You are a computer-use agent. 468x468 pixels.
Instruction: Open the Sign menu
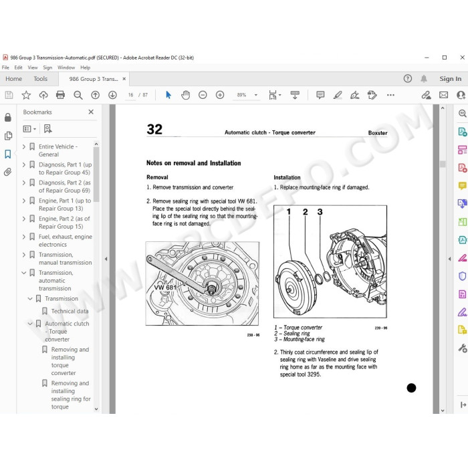(47, 68)
